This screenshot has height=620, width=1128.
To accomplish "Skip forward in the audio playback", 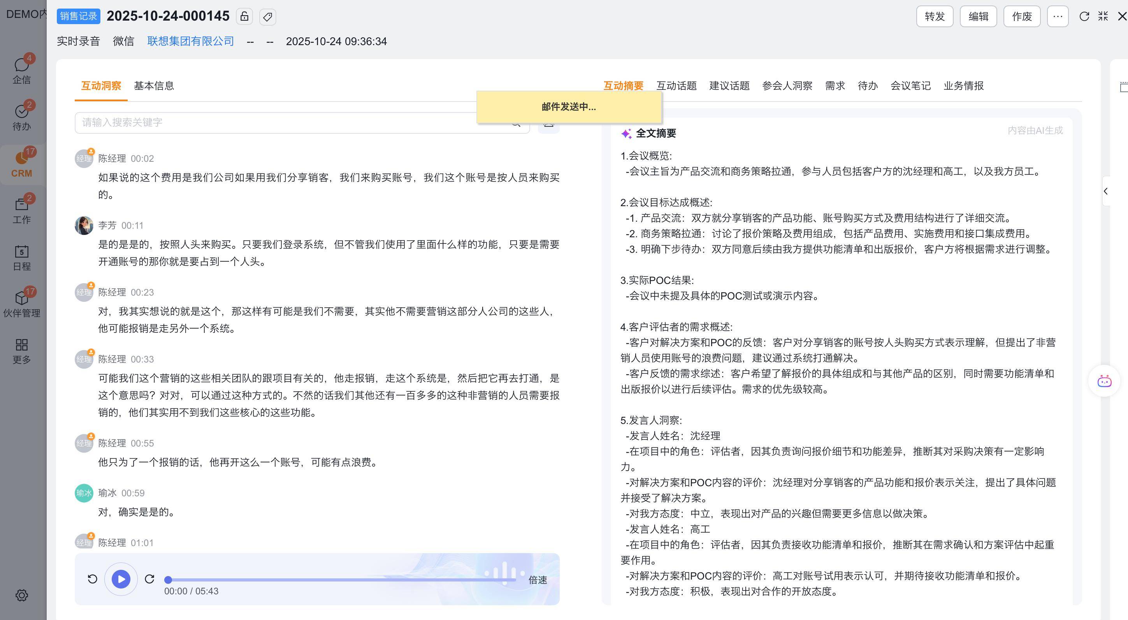I will (149, 579).
